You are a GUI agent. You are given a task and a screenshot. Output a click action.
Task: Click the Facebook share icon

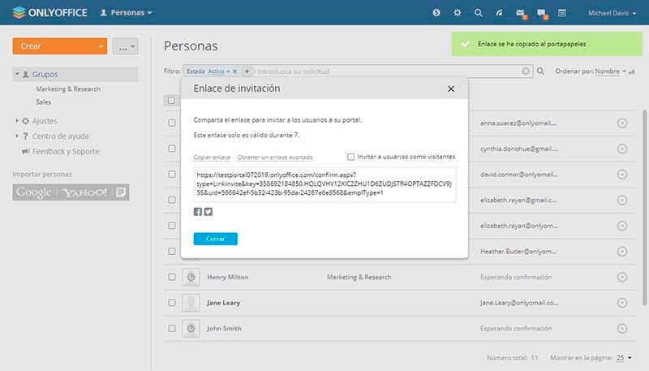coord(198,212)
